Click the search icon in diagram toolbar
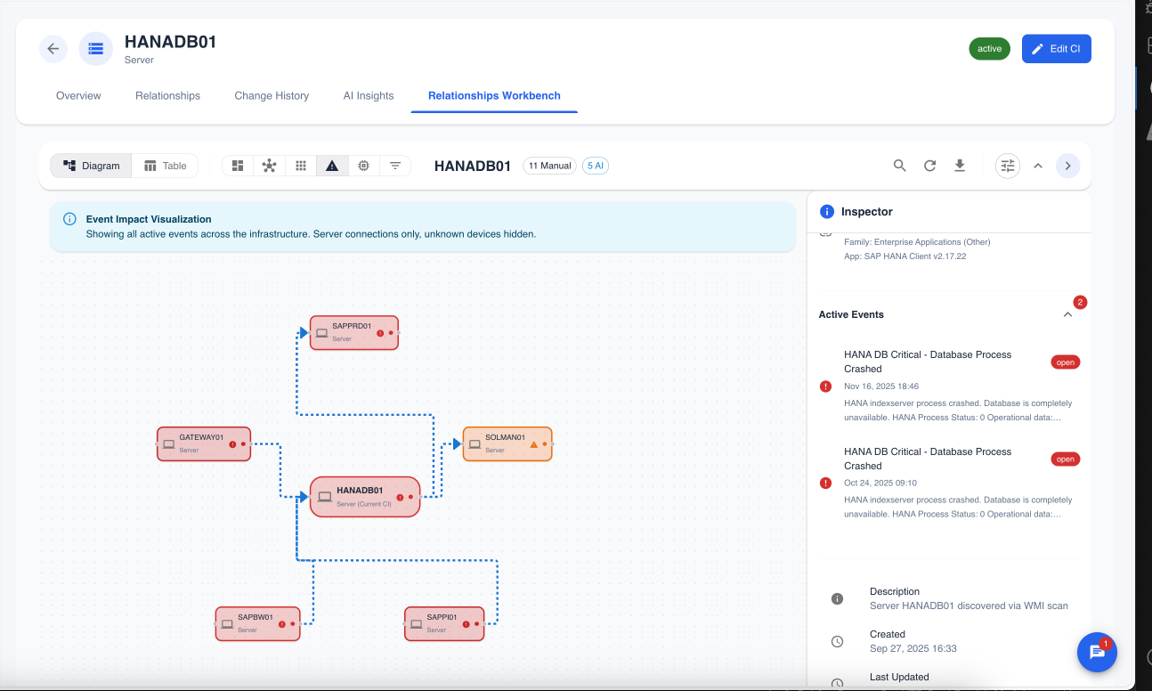 (x=899, y=166)
